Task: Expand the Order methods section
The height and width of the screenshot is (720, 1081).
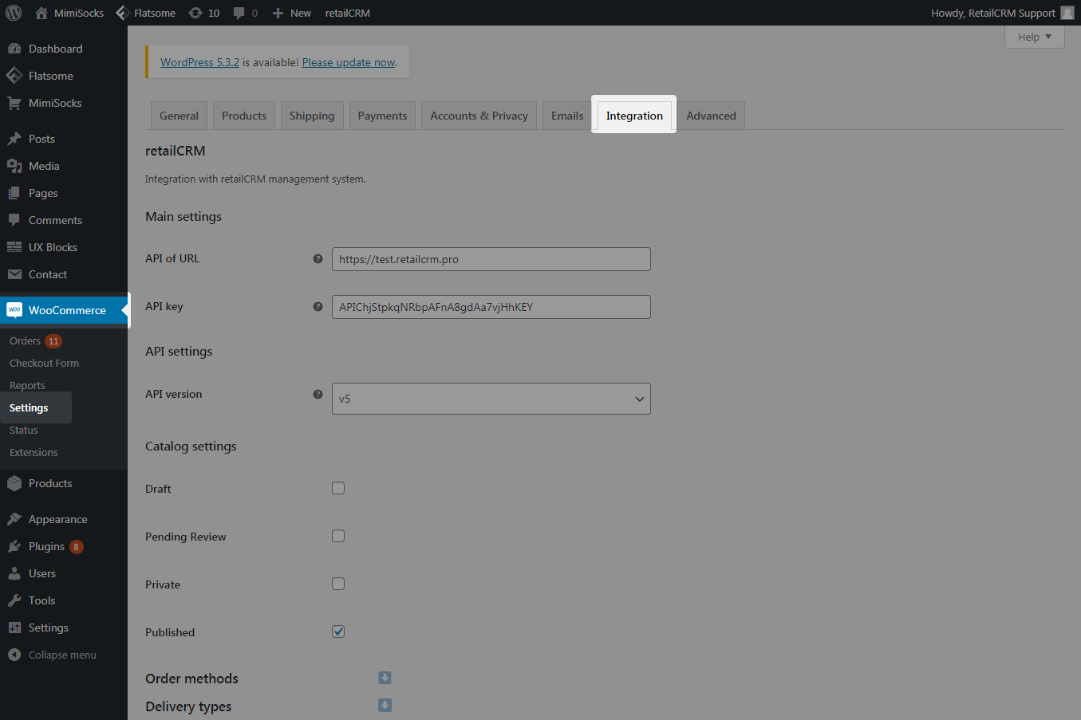Action: (385, 678)
